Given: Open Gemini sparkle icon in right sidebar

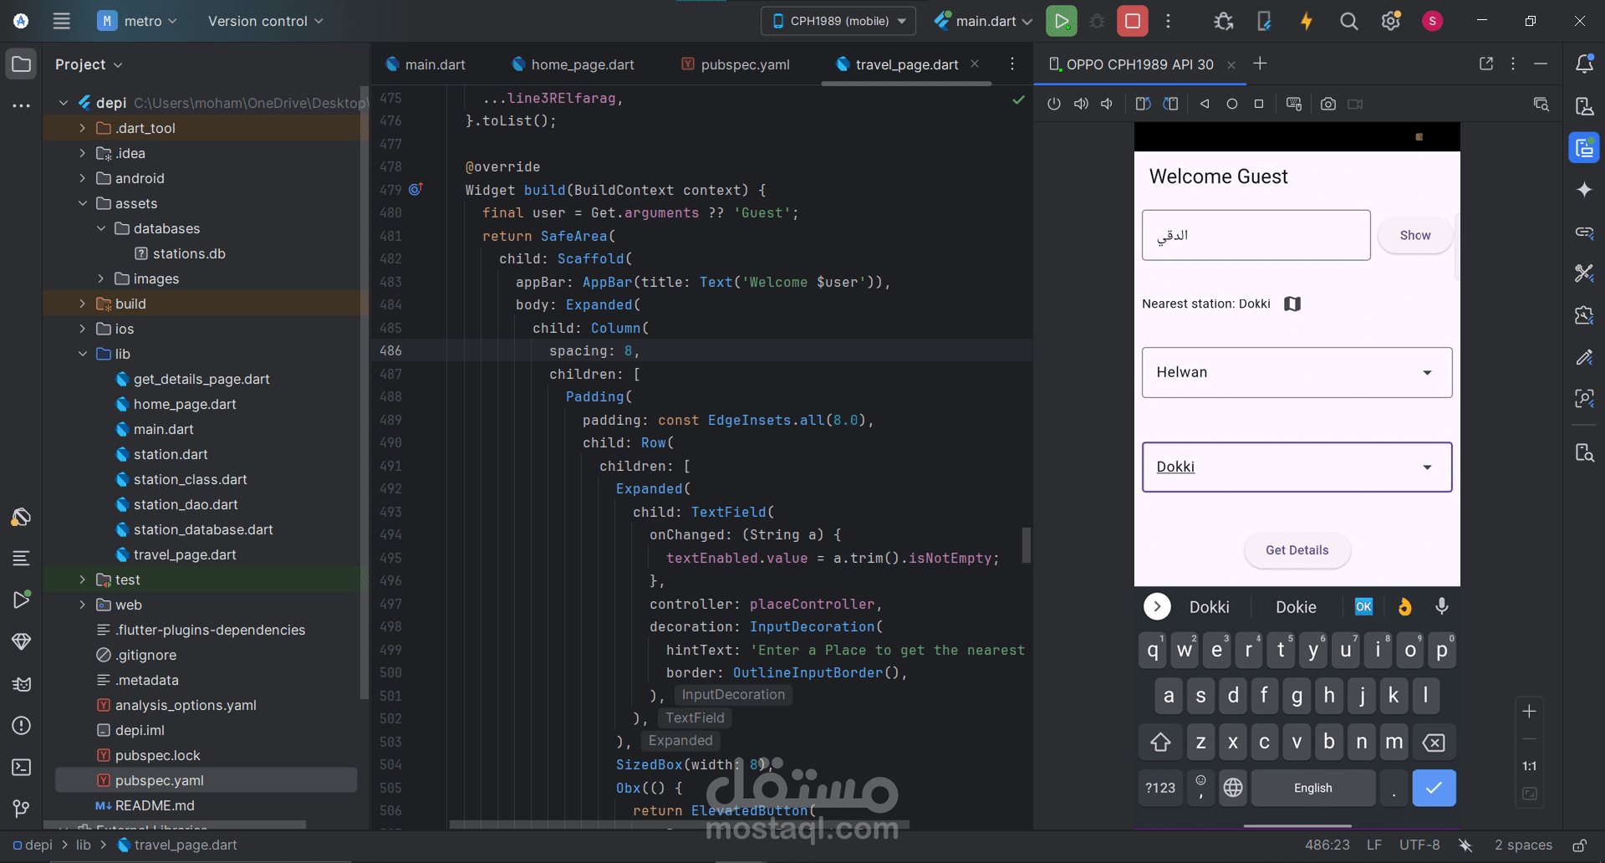Looking at the screenshot, I should click(1584, 190).
